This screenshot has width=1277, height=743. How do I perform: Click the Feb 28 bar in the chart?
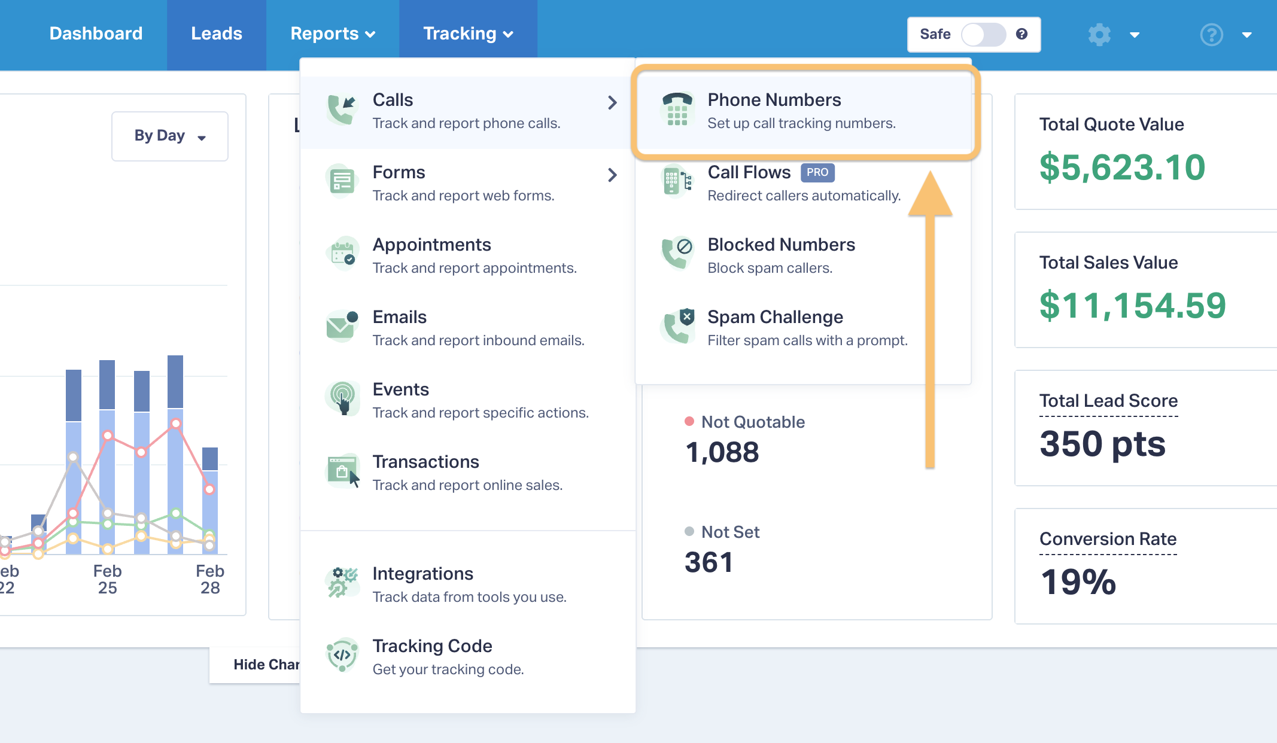(x=210, y=501)
